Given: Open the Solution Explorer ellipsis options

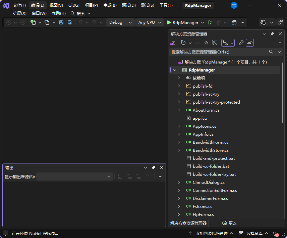Looking at the screenshot, I should coord(279,43).
